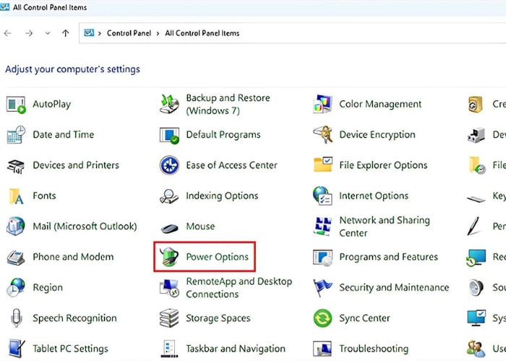Open the Sync Center green icon
This screenshot has width=506, height=361.
[x=322, y=318]
